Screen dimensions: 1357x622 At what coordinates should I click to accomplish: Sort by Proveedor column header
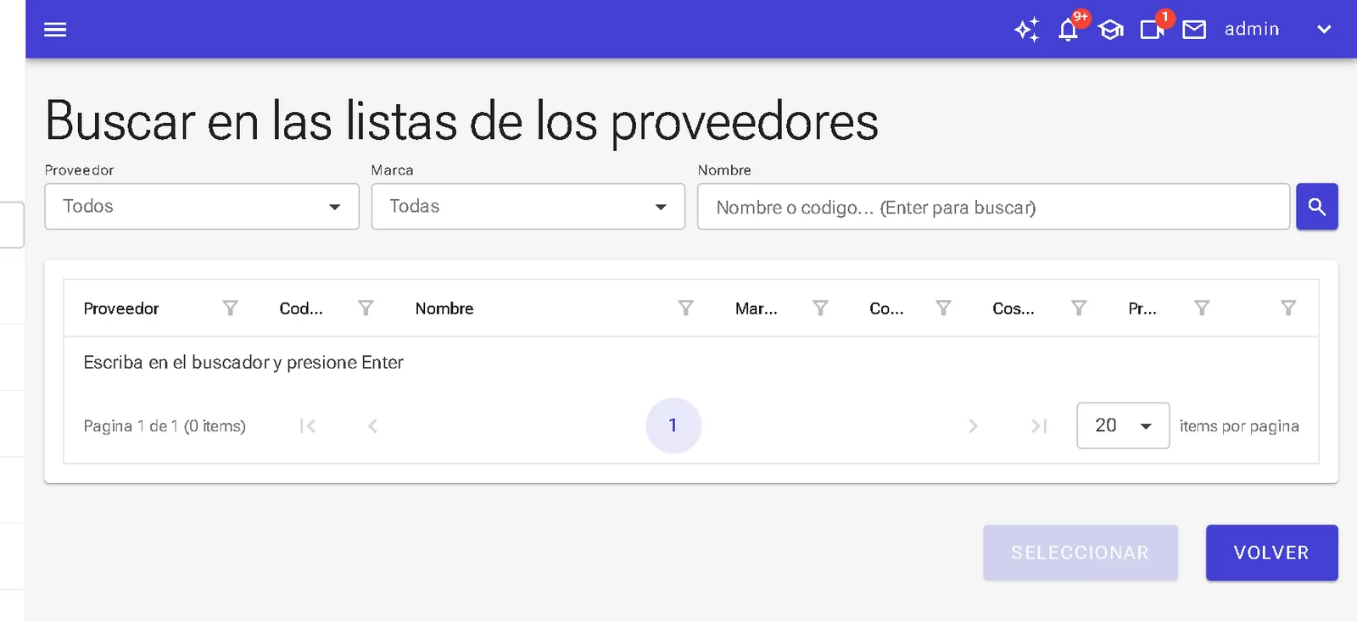[x=121, y=308]
